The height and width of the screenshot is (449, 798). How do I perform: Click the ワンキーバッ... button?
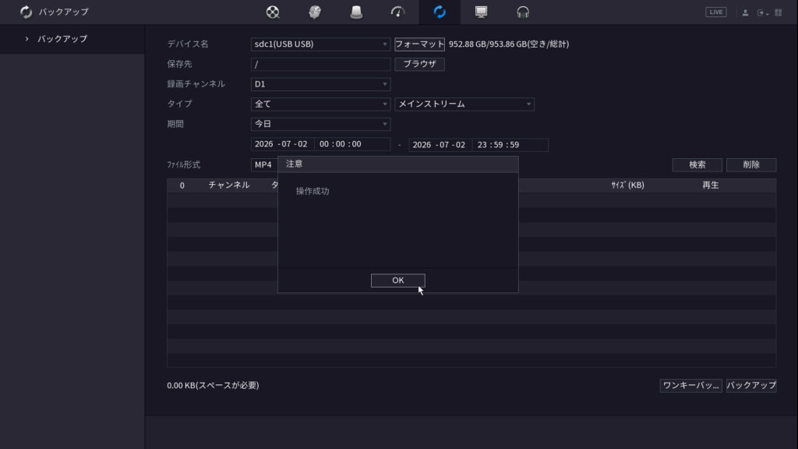click(x=690, y=385)
